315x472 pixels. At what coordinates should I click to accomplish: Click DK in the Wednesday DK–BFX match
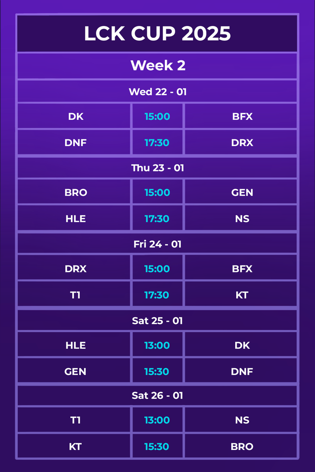point(75,117)
